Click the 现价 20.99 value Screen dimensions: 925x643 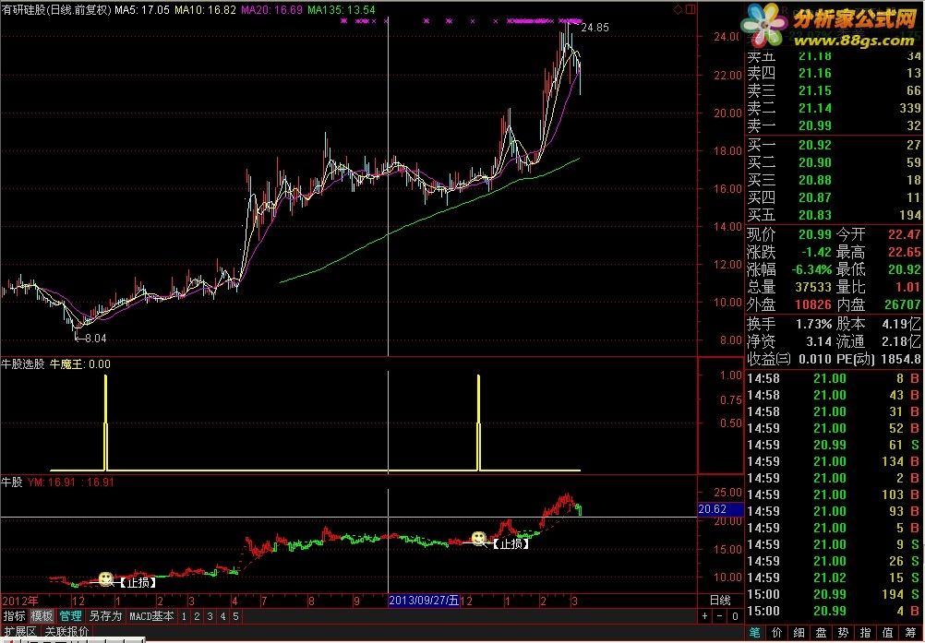click(815, 234)
